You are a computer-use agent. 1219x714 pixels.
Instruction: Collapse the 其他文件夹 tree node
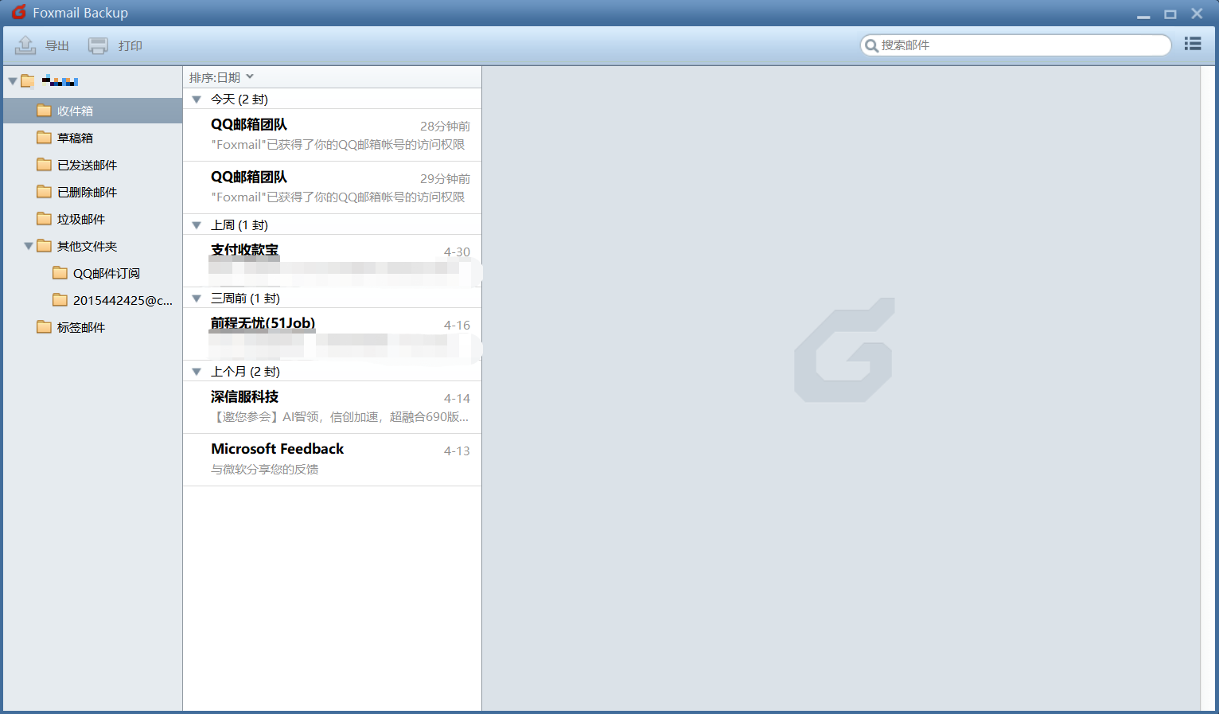click(x=29, y=246)
